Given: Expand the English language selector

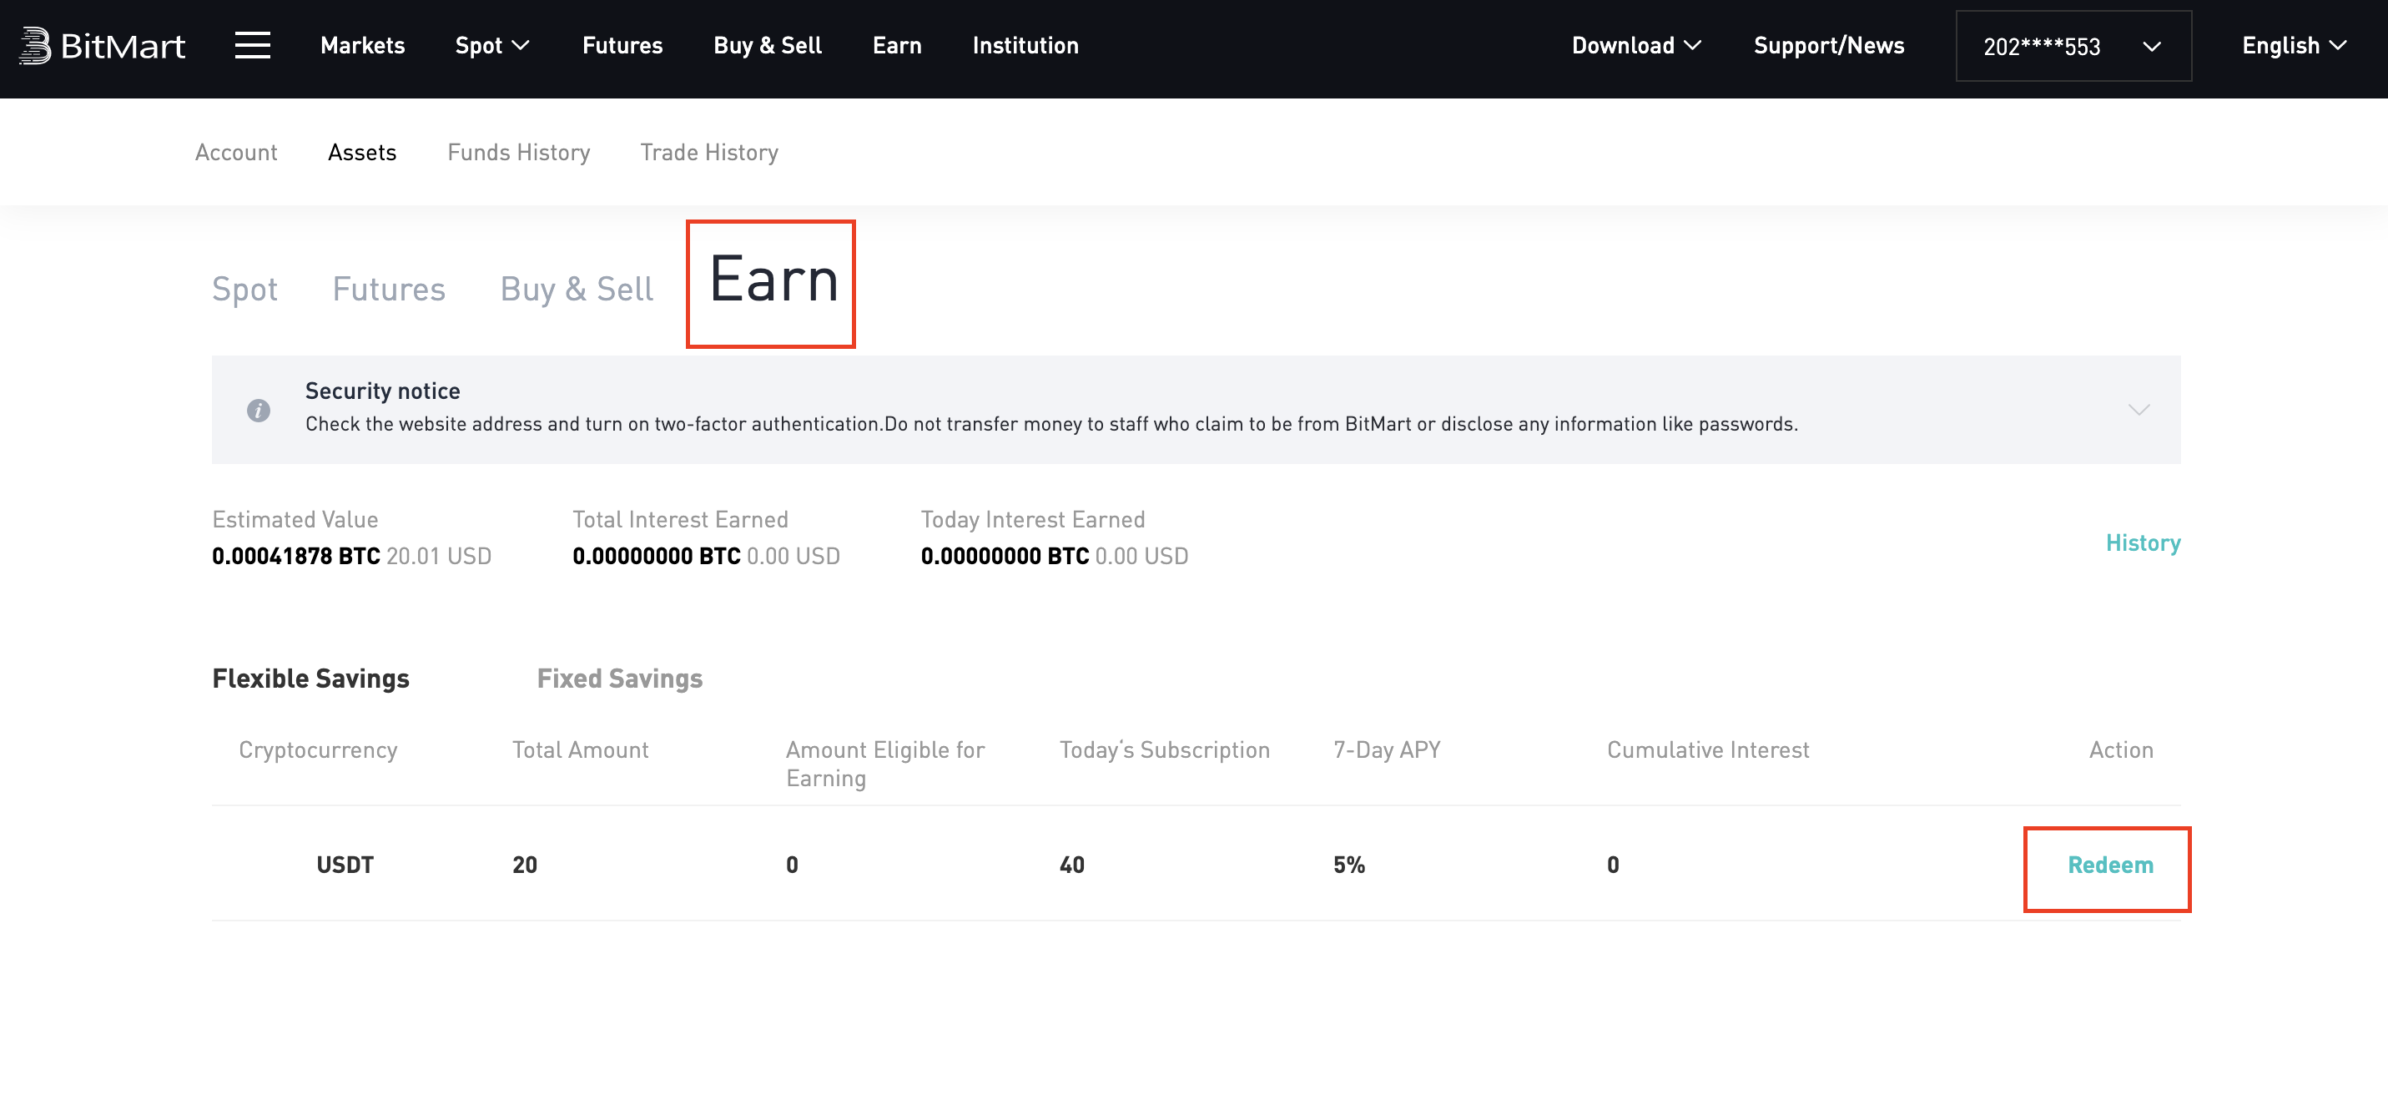Looking at the screenshot, I should tap(2294, 45).
